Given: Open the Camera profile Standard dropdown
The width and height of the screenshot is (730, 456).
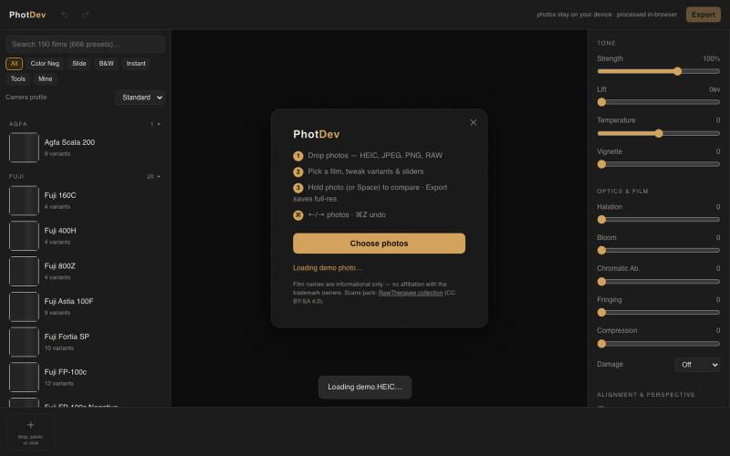Looking at the screenshot, I should coord(141,98).
